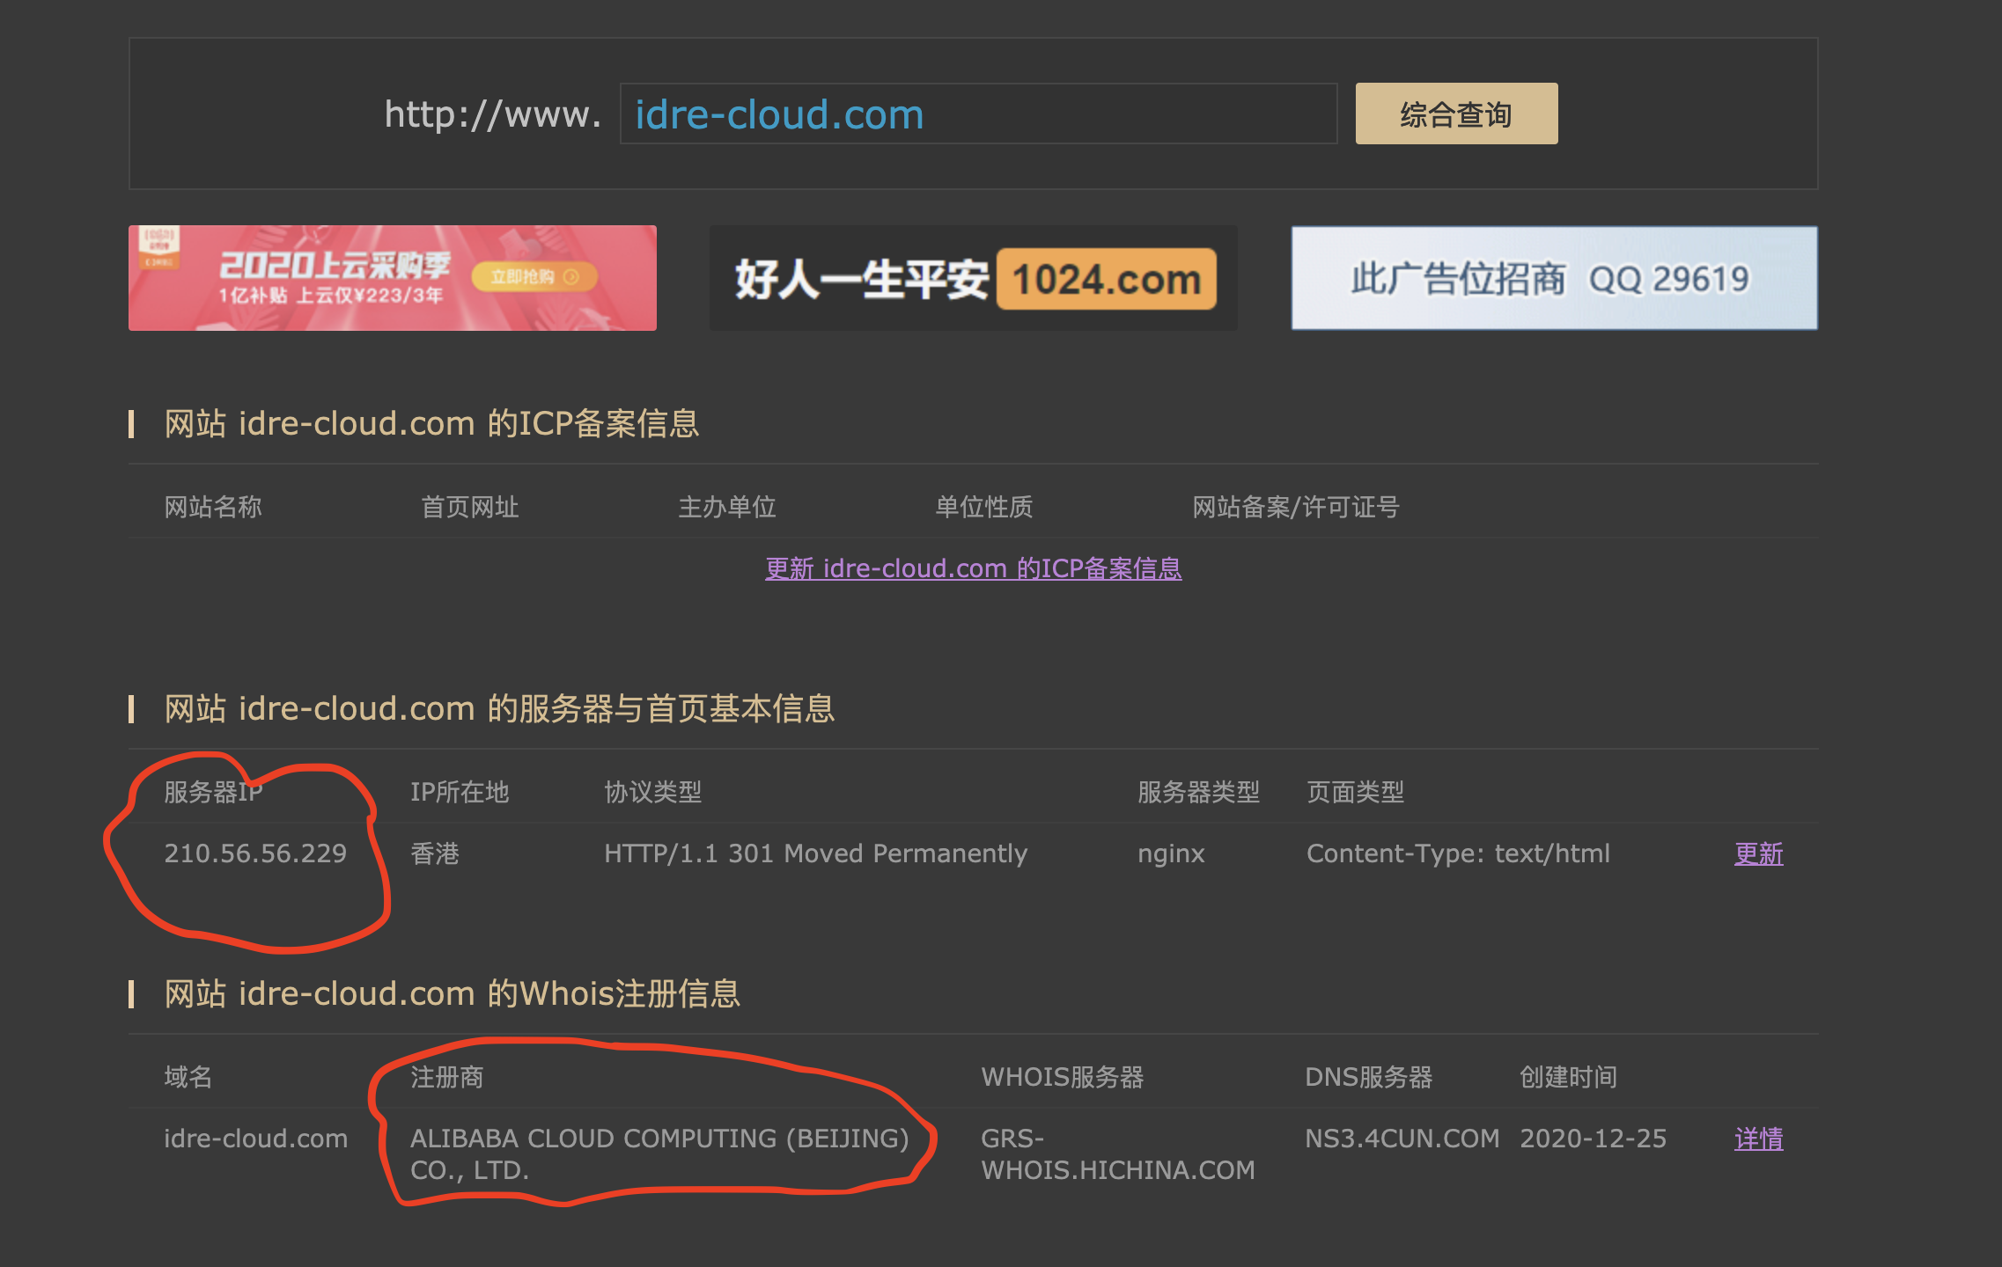Click the NS3.4CUN.COM DNS server value
This screenshot has height=1267, width=2002.
1402,1139
